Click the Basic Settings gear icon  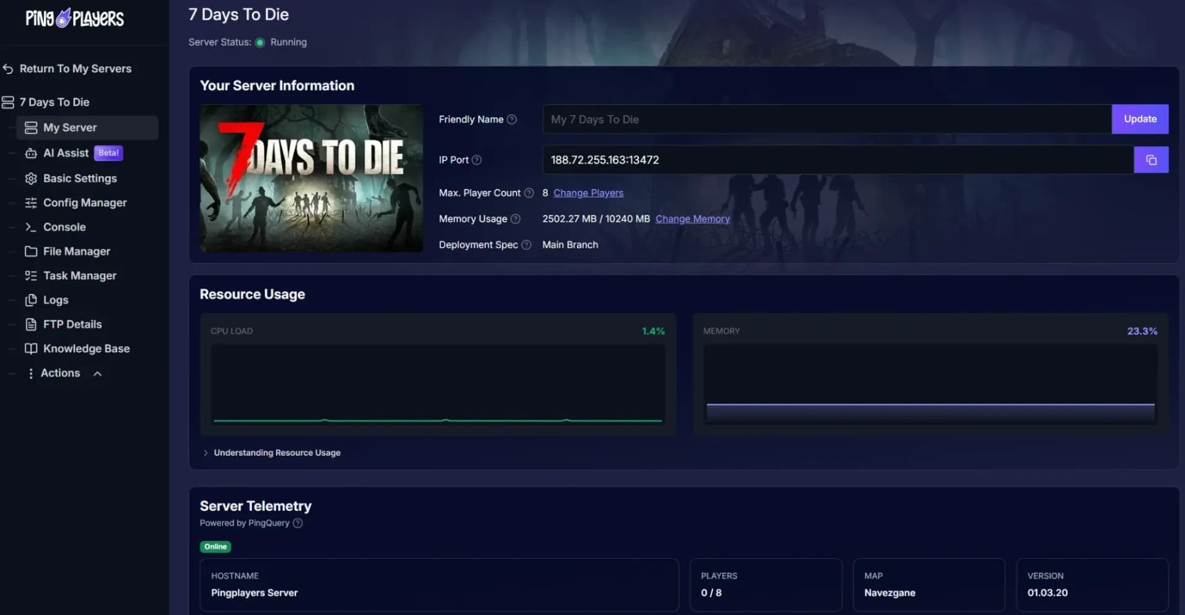pos(31,178)
